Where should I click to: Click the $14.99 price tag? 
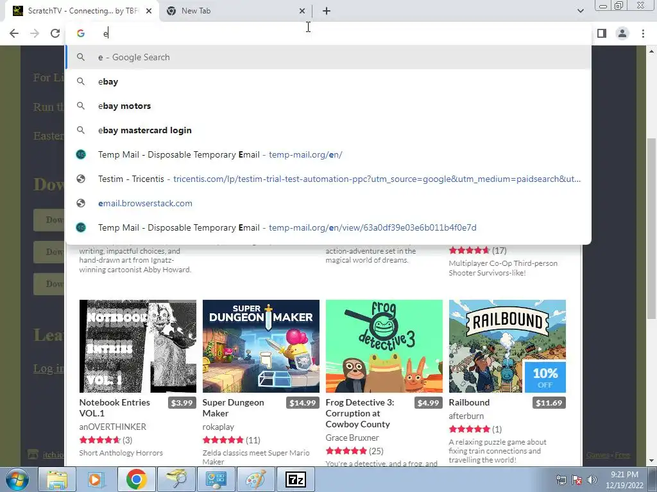pyautogui.click(x=303, y=403)
